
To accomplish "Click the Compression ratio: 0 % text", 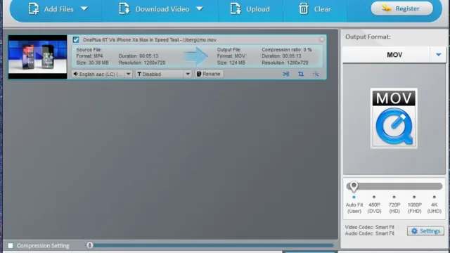I will 286,50.
